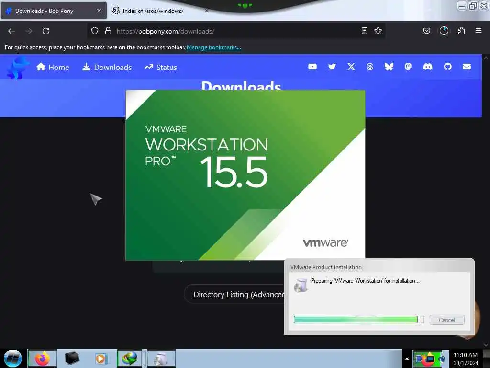490x368 pixels.
Task: Open the Downloads nav item
Action: click(107, 67)
